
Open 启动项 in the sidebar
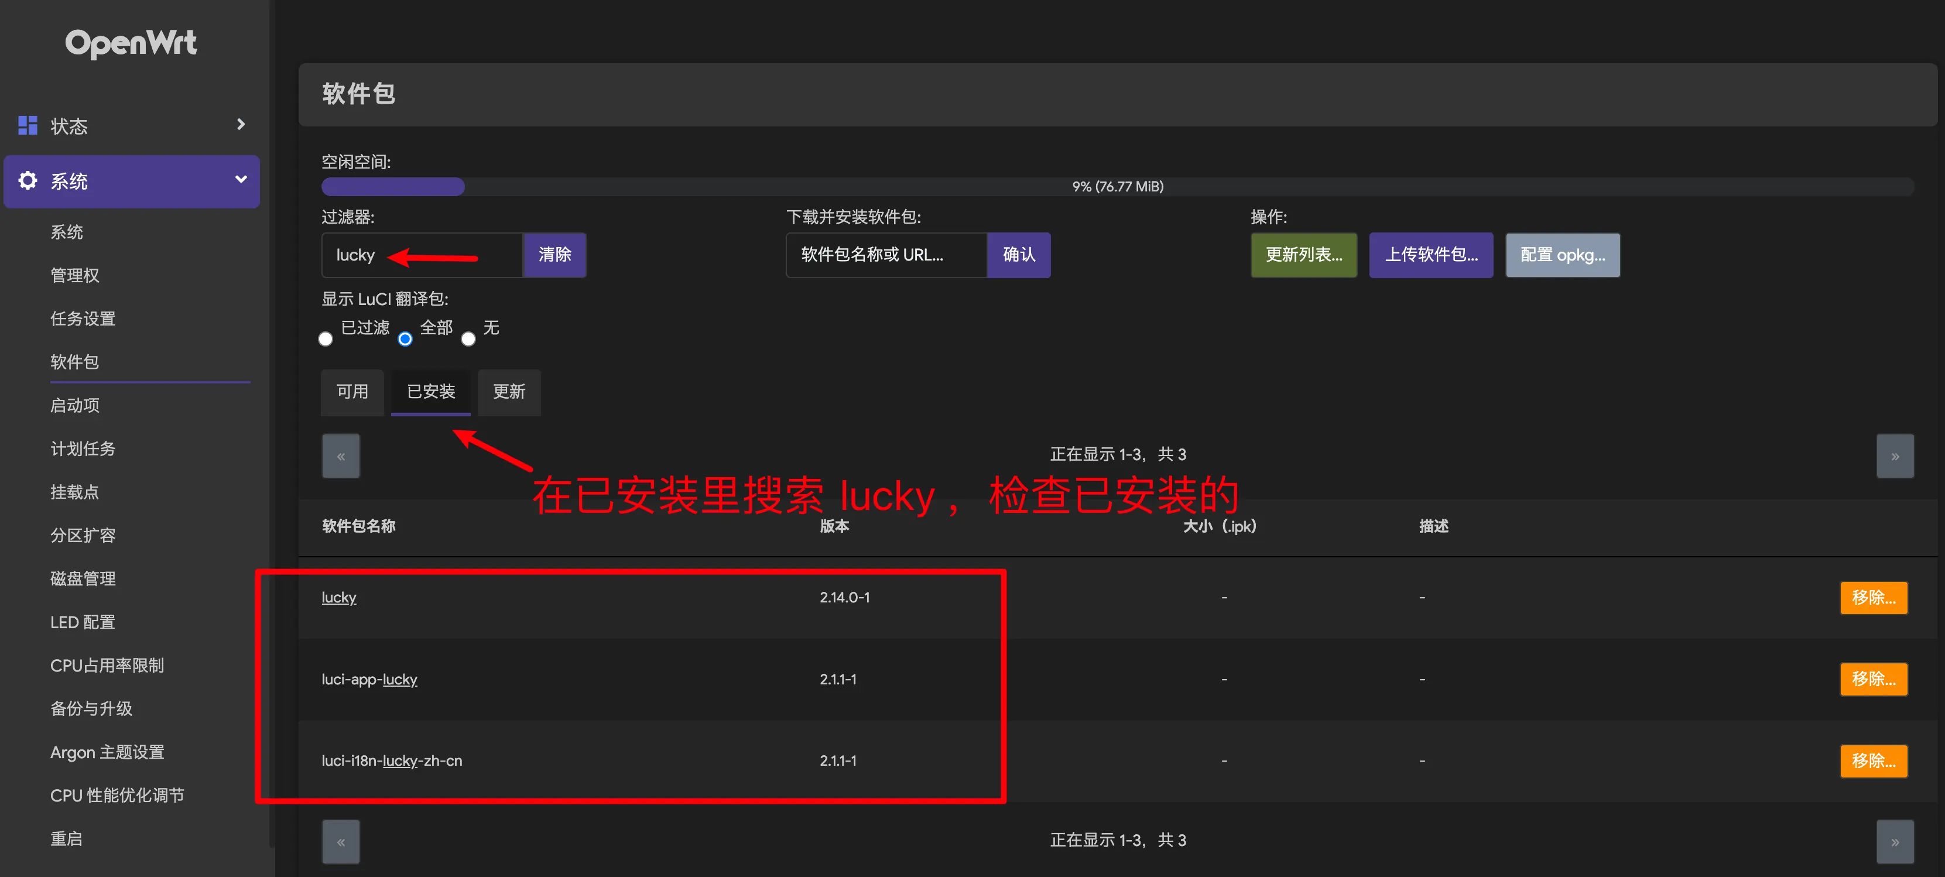[75, 405]
